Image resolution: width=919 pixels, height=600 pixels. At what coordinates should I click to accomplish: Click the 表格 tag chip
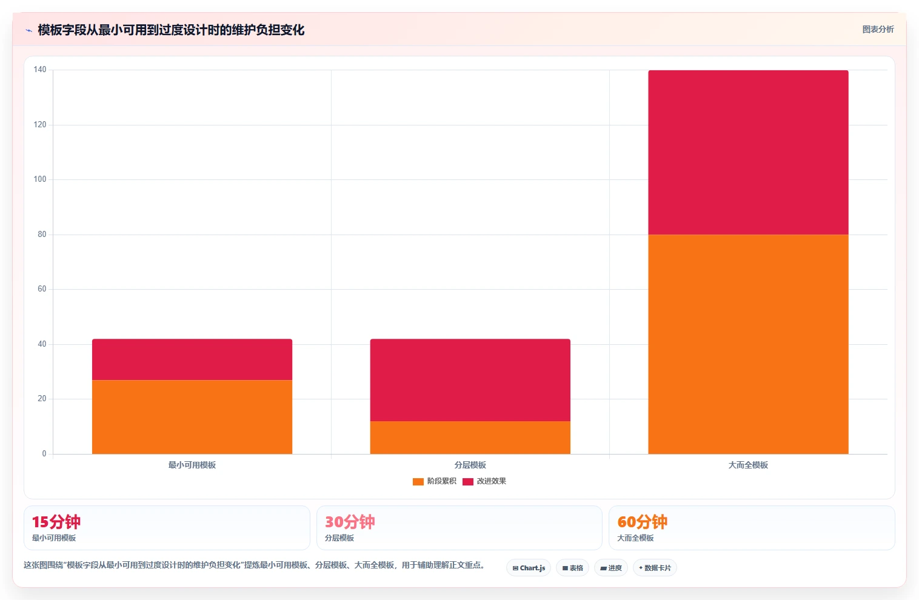[572, 568]
